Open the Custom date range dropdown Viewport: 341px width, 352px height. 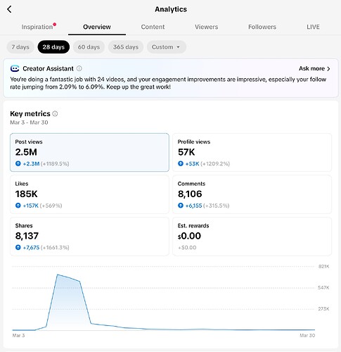pyautogui.click(x=167, y=47)
